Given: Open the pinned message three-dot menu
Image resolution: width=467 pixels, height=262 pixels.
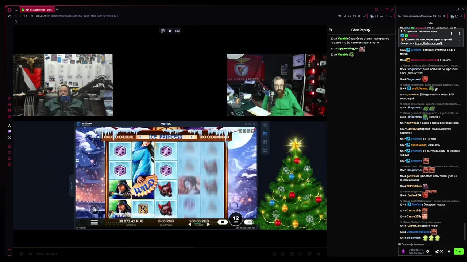Looking at the screenshot, I should [459, 33].
